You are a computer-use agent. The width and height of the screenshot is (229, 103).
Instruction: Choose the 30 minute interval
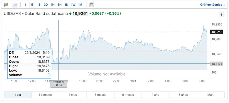(x=46, y=5)
